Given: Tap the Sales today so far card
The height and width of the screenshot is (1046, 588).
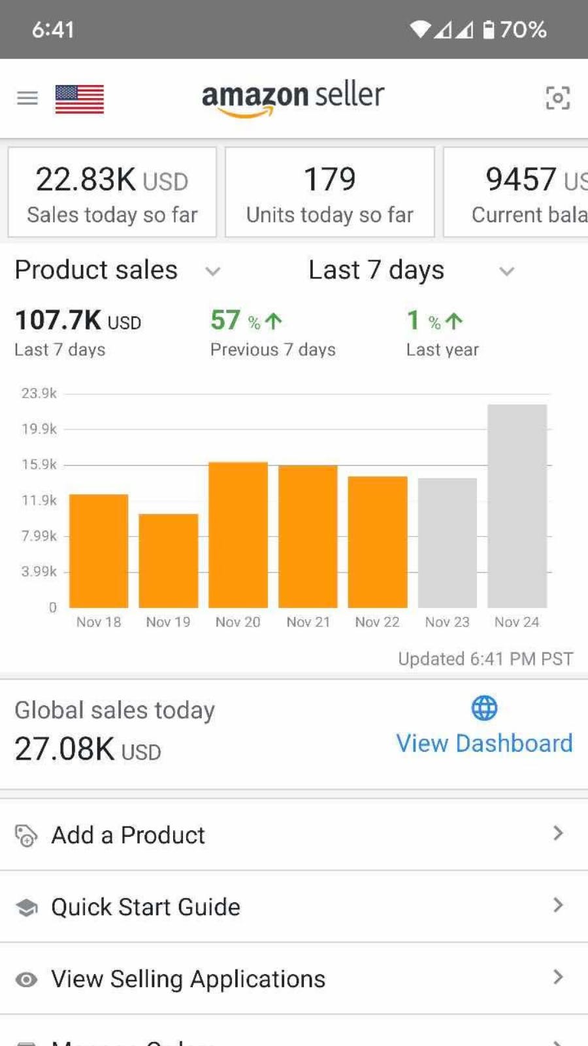Looking at the screenshot, I should pyautogui.click(x=112, y=192).
